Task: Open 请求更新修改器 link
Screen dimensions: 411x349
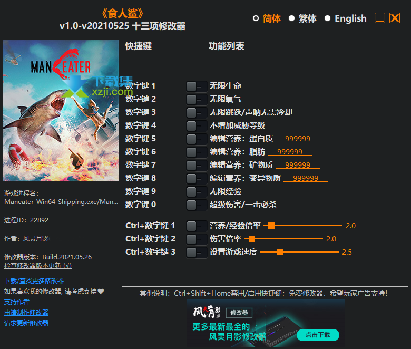Action: click(x=26, y=323)
